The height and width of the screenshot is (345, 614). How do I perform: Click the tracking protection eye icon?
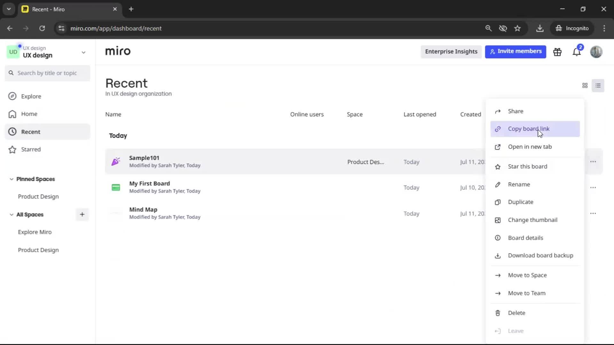[x=503, y=28]
